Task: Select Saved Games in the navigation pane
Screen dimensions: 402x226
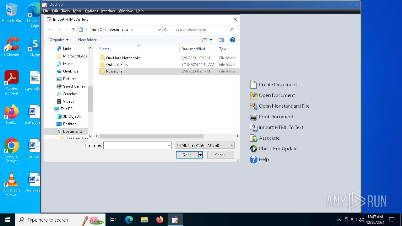Action: (x=74, y=86)
